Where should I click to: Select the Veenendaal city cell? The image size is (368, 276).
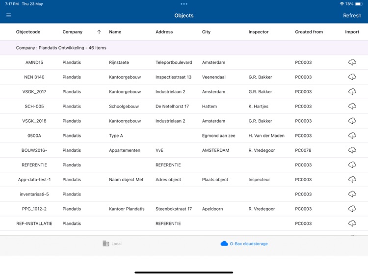(213, 77)
